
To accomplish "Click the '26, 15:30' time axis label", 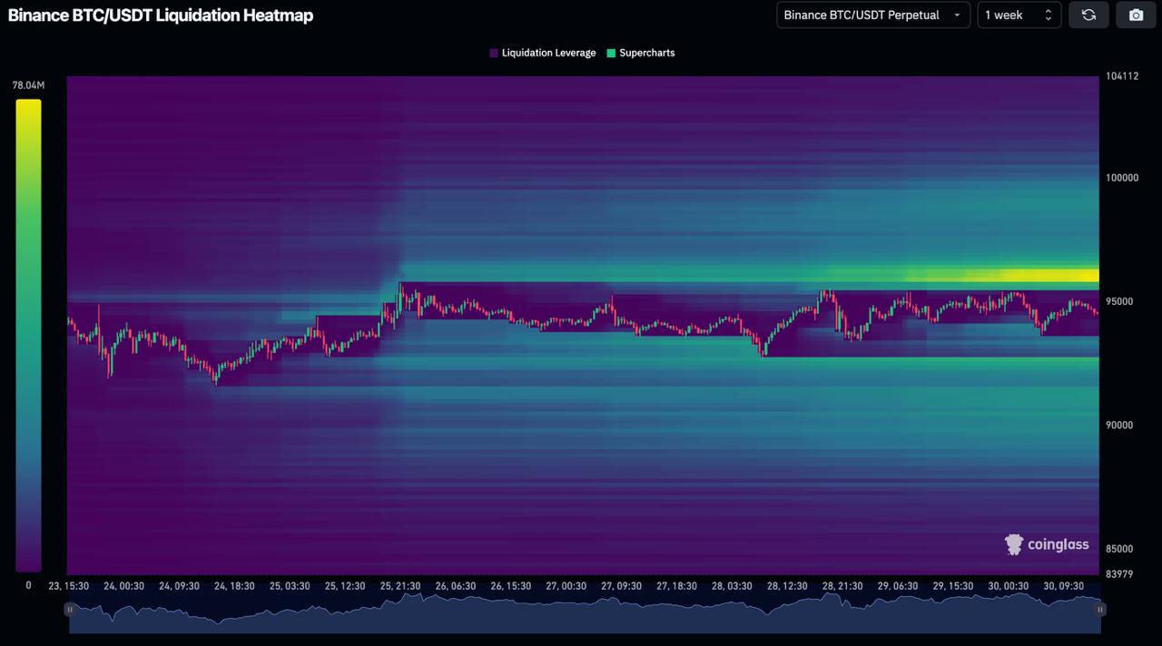I will pos(511,586).
